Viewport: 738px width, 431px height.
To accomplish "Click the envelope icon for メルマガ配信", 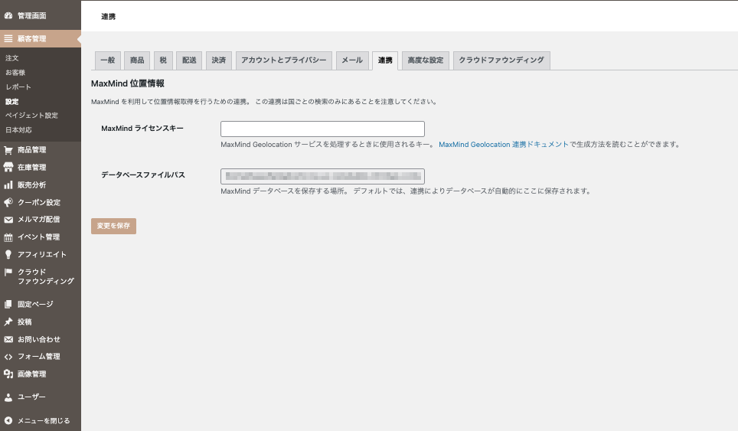I will pos(8,220).
